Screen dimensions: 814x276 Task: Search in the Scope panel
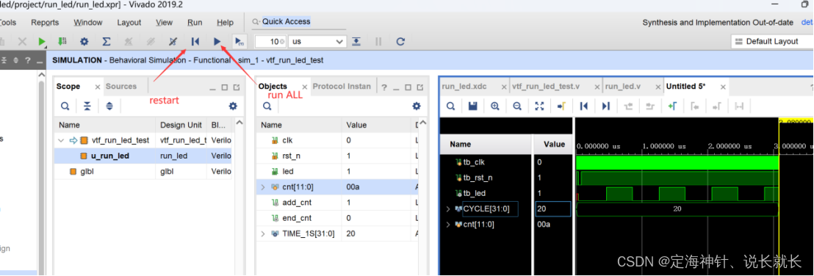tap(65, 106)
